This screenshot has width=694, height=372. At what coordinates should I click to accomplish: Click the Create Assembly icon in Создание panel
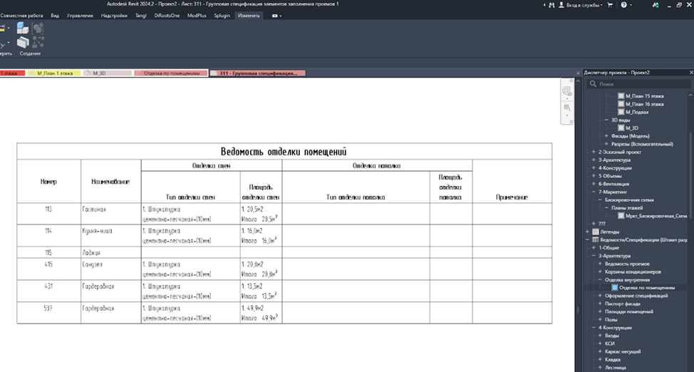(23, 29)
